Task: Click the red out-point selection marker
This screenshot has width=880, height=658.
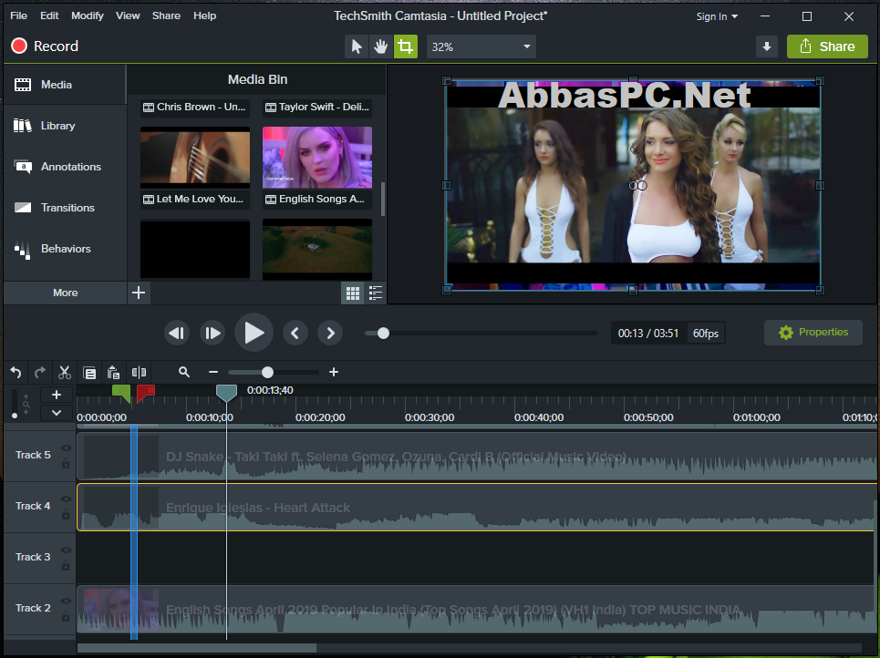Action: point(145,393)
